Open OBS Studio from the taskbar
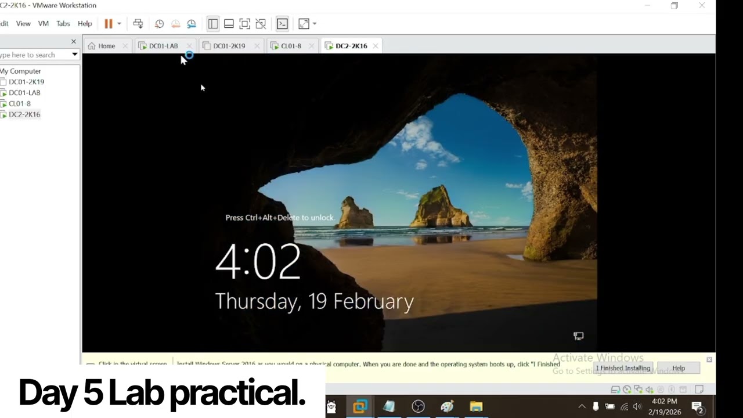Image resolution: width=743 pixels, height=418 pixels. pyautogui.click(x=418, y=406)
